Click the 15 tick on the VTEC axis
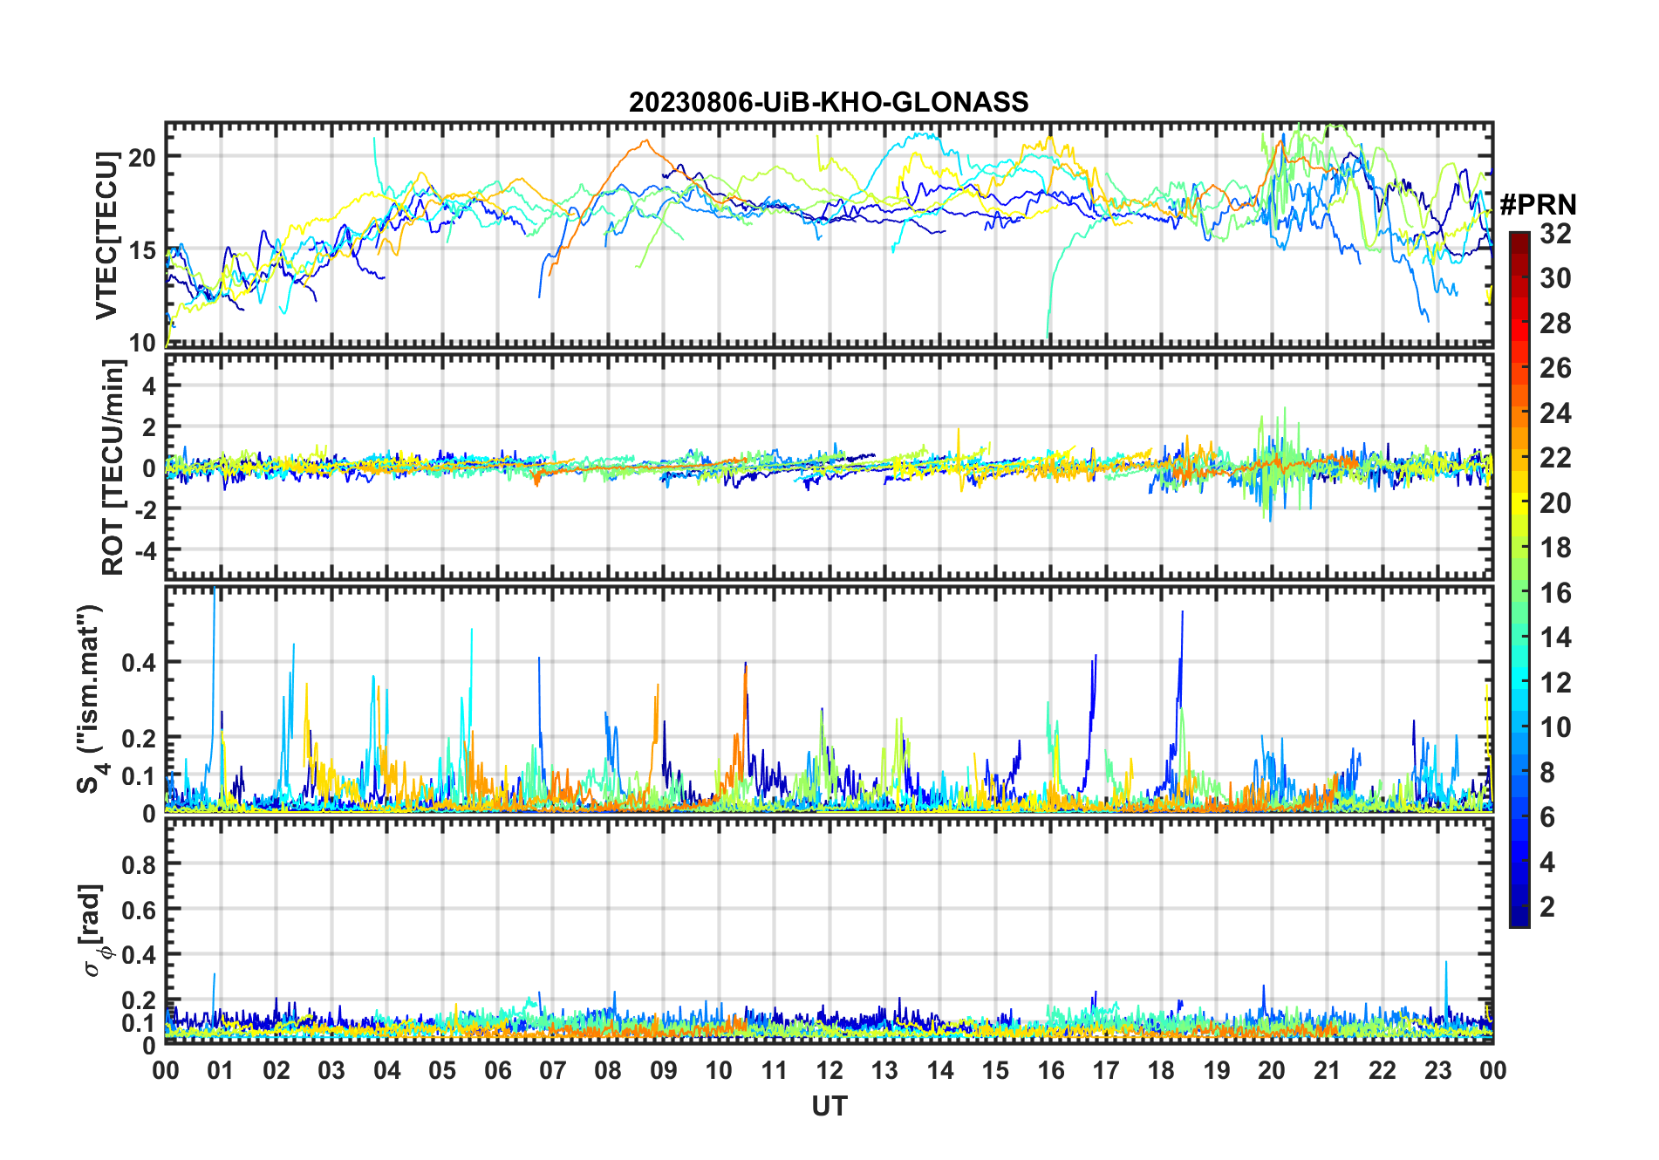Image resolution: width=1659 pixels, height=1160 pixels. click(x=142, y=251)
